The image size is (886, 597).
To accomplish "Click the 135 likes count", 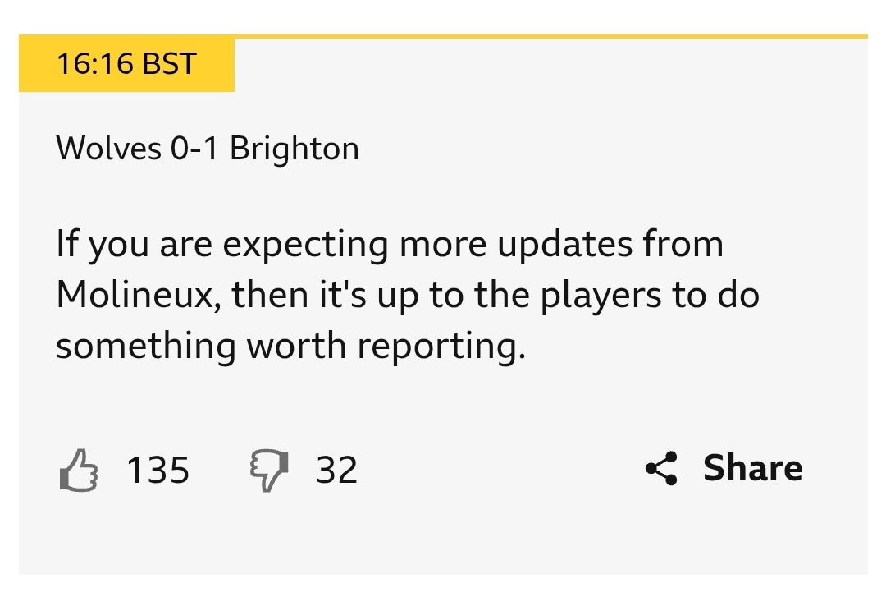I will (158, 470).
